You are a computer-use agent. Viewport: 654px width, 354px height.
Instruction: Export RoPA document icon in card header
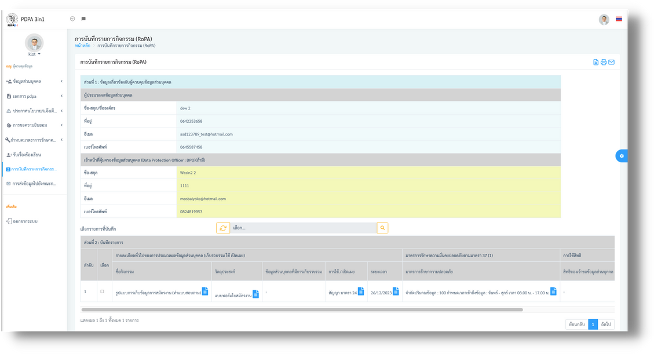point(595,62)
